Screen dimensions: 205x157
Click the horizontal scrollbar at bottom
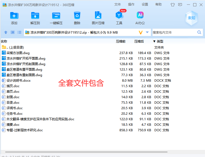[x=86, y=152]
